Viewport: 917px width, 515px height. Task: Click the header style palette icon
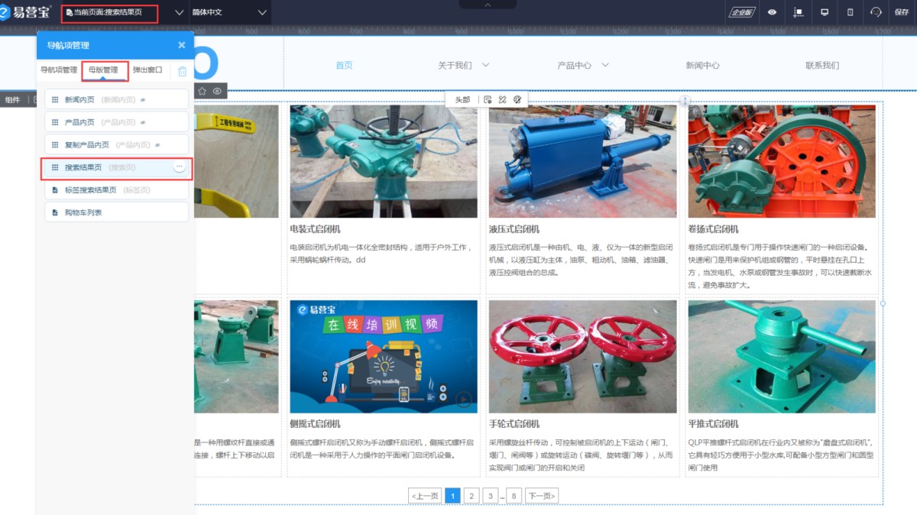tap(517, 99)
